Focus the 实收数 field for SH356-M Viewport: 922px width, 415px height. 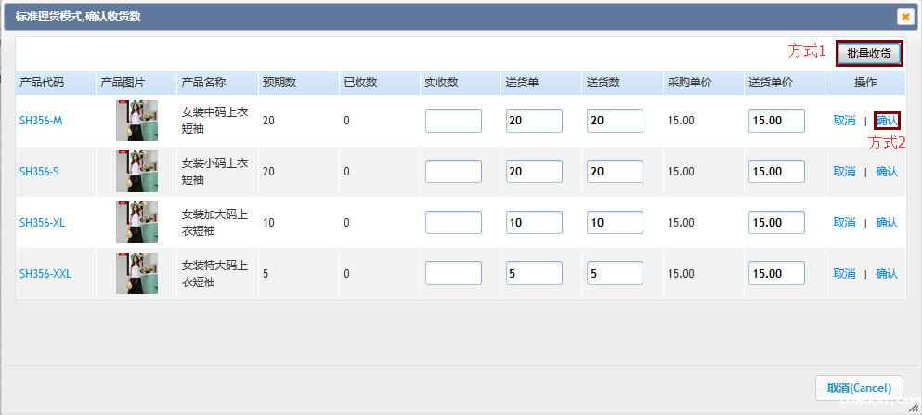(x=453, y=121)
